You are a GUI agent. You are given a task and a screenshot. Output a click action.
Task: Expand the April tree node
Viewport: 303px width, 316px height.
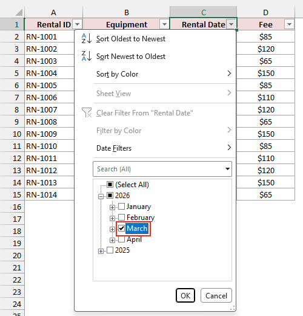[112, 240]
